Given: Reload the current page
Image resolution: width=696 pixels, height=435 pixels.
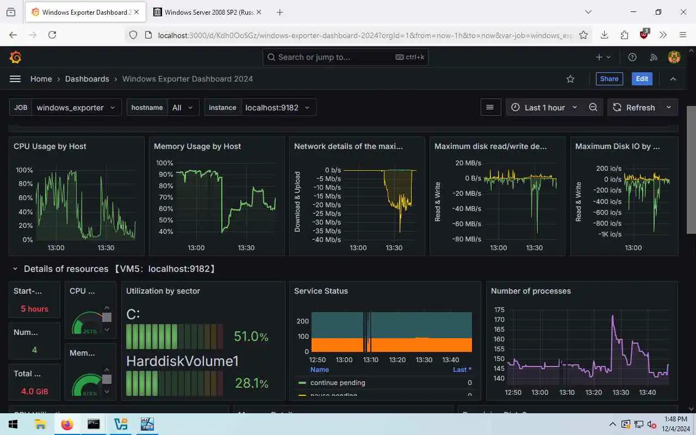Looking at the screenshot, I should 52,35.
